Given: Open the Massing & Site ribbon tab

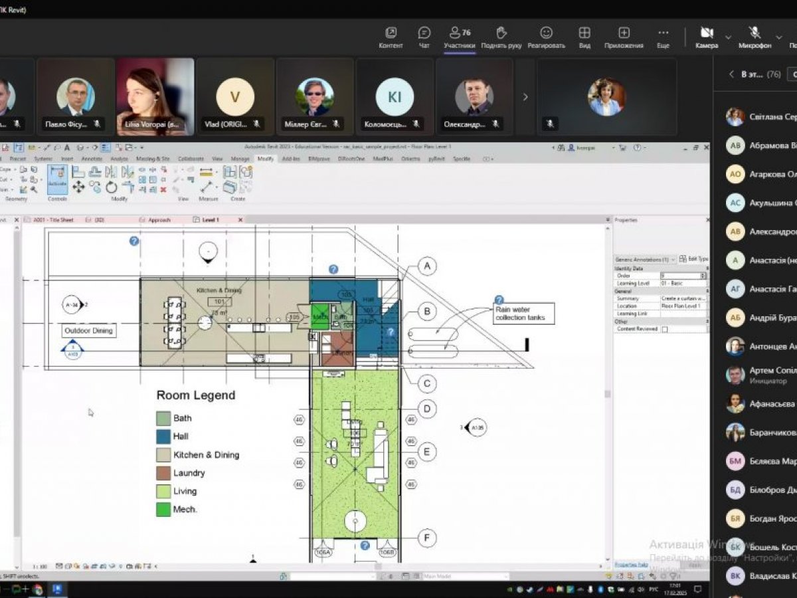Looking at the screenshot, I should tap(153, 159).
